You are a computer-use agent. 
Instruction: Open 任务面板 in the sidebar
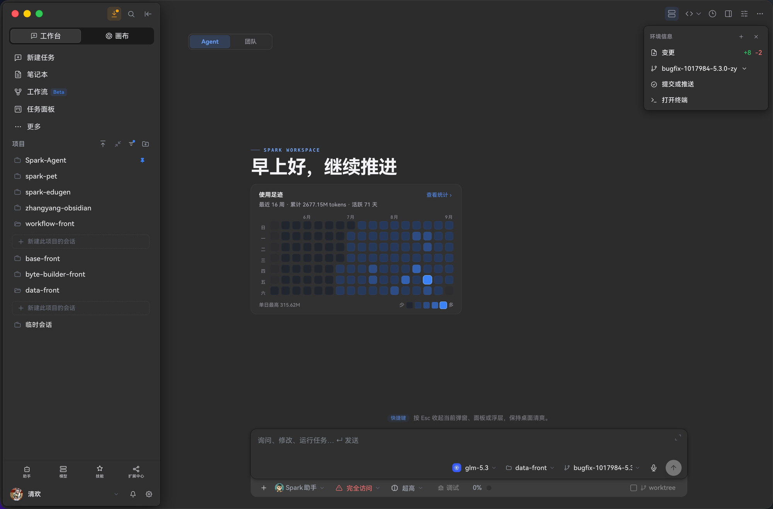(x=80, y=109)
